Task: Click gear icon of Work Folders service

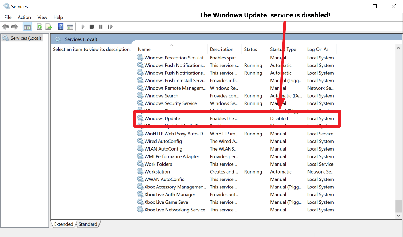Action: point(140,164)
